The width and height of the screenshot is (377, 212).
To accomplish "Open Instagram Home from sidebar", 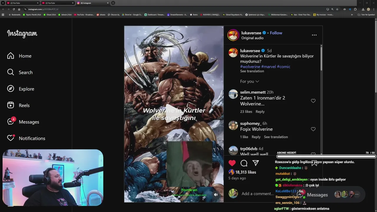I will click(x=19, y=56).
